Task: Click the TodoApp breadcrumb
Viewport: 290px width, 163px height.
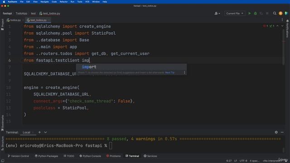Action: click(21, 13)
